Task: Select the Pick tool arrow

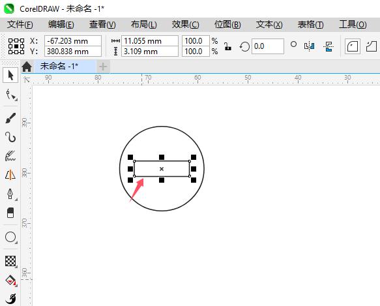Action: click(x=10, y=75)
